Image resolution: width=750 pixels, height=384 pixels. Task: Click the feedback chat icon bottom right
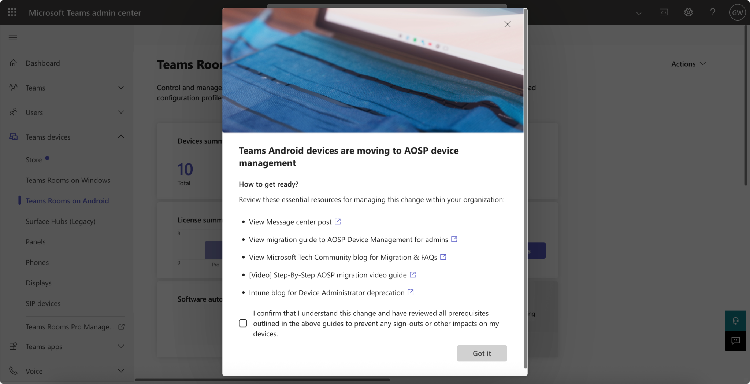[x=736, y=341]
